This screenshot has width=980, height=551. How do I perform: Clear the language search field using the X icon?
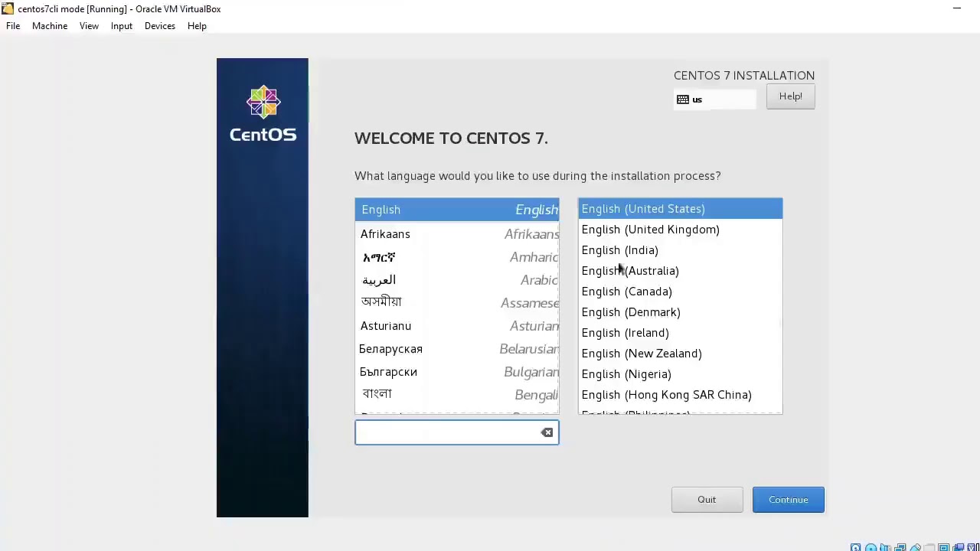pyautogui.click(x=547, y=432)
